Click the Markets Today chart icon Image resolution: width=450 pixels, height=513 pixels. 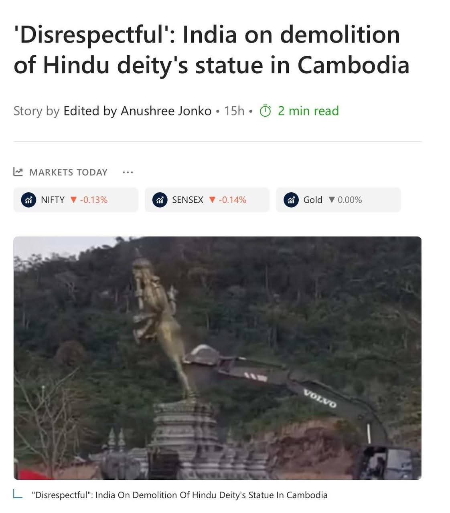[18, 172]
